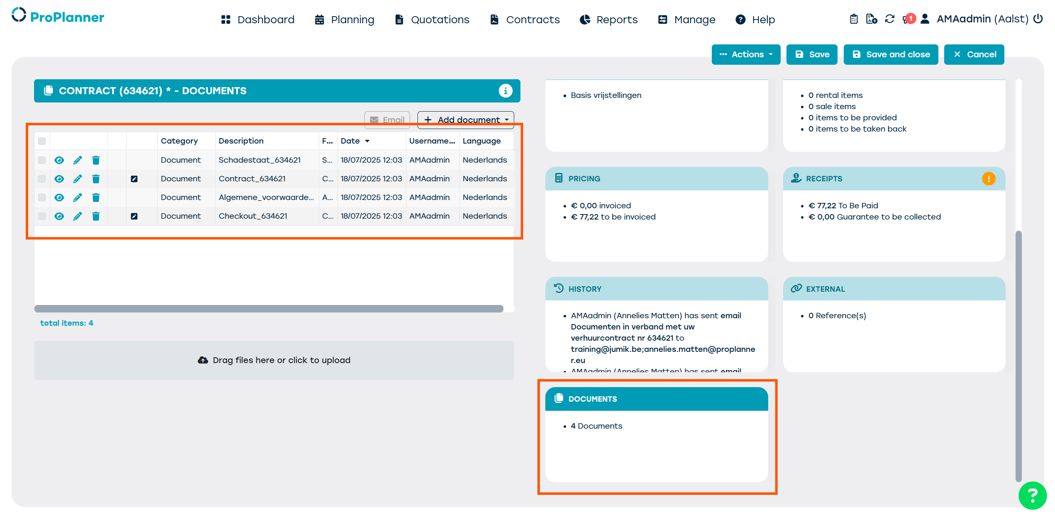1055x517 pixels.
Task: Check the Algemene_voorwaarde row checkbox
Action: [x=42, y=198]
